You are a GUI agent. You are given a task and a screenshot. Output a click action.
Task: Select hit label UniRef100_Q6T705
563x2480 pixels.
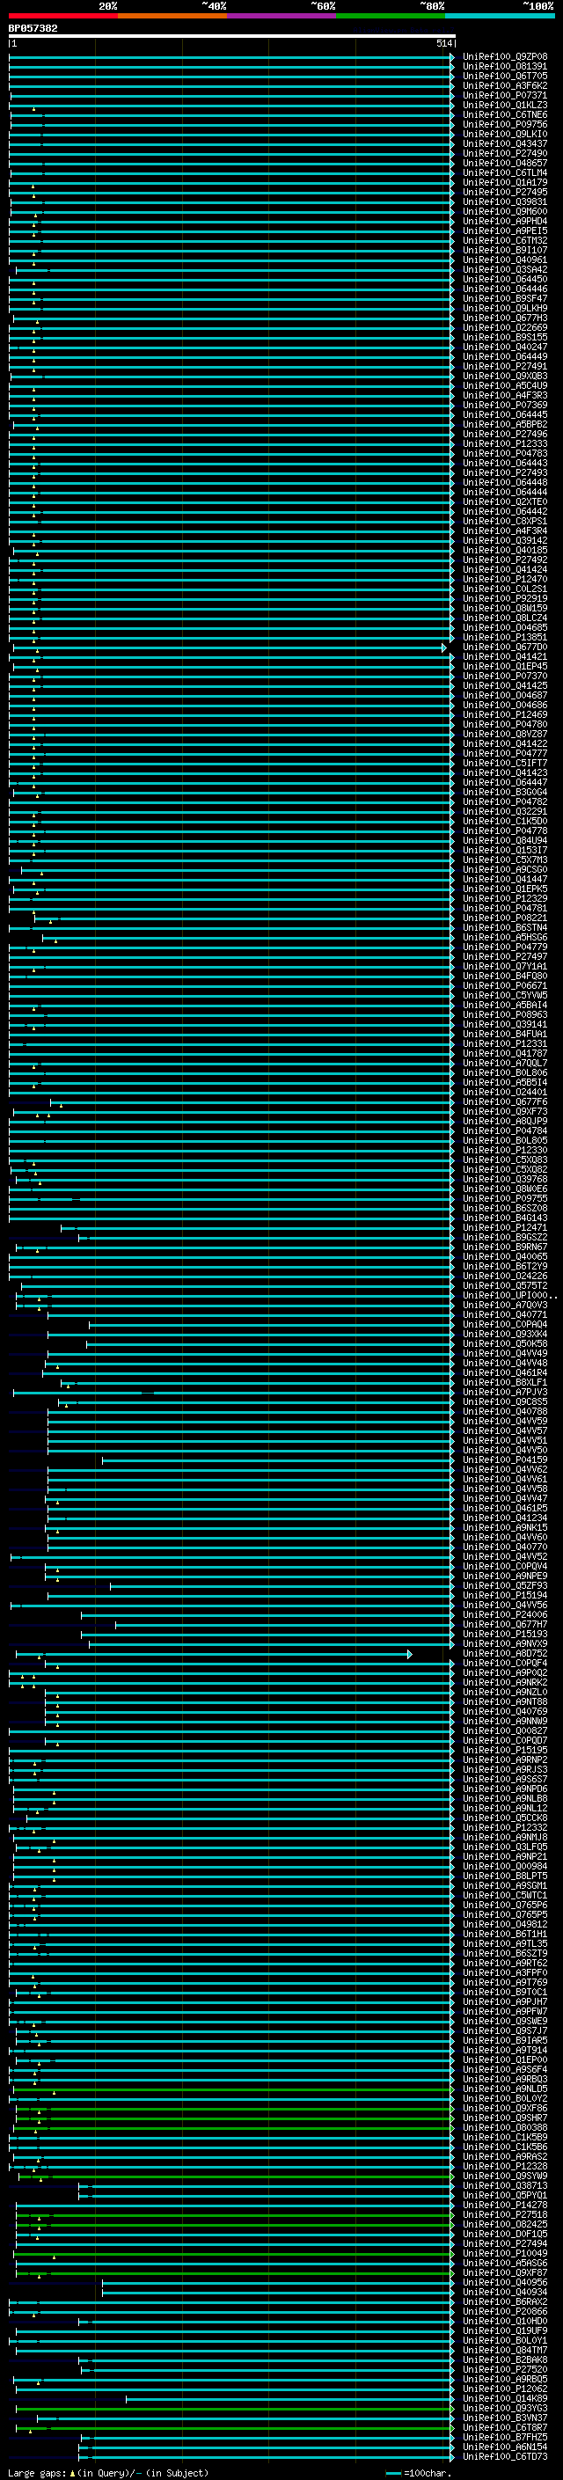click(x=505, y=76)
